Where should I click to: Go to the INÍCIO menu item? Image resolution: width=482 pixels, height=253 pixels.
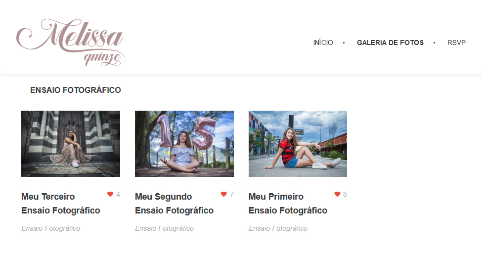point(323,42)
